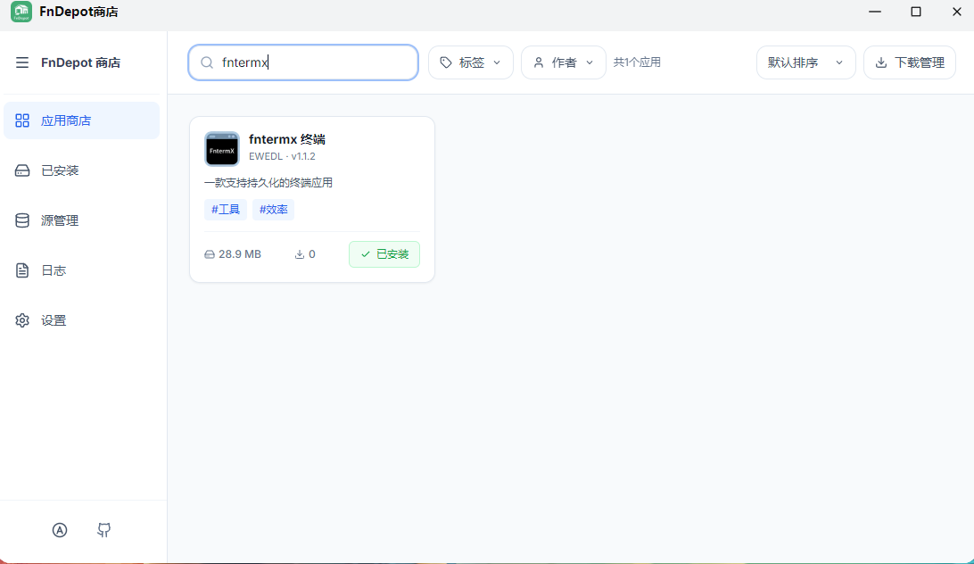974x564 pixels.
Task: Open the GitHub icon link
Action: click(x=103, y=530)
